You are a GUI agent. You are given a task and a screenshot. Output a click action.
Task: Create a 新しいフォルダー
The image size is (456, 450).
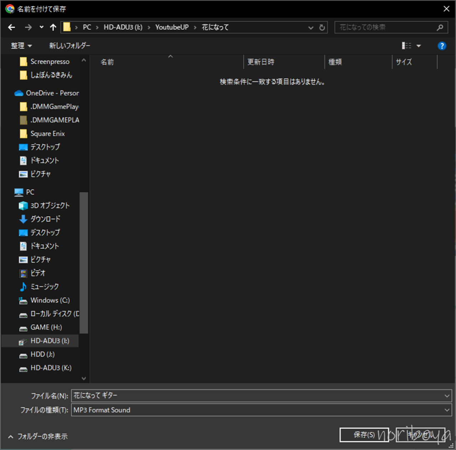[69, 46]
